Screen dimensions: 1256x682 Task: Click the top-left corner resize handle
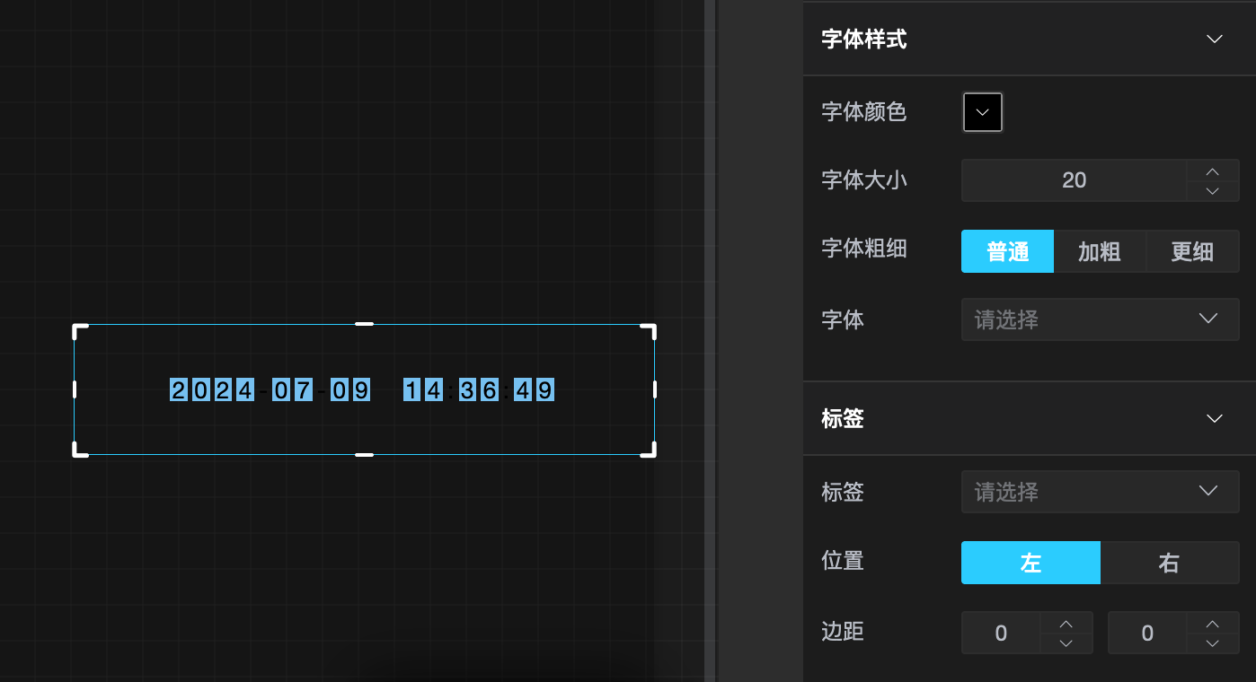click(79, 330)
